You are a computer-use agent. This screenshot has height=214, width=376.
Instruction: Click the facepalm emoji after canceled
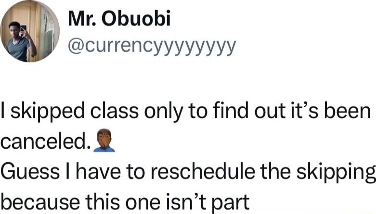coord(104,141)
